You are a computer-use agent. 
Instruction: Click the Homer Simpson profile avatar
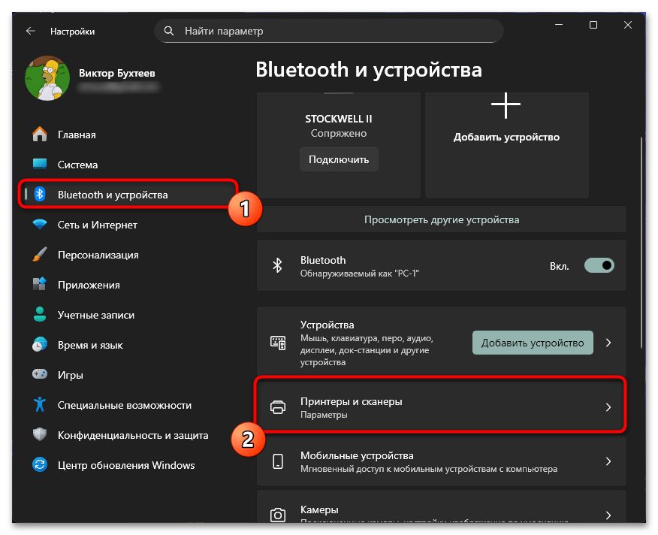tap(47, 78)
